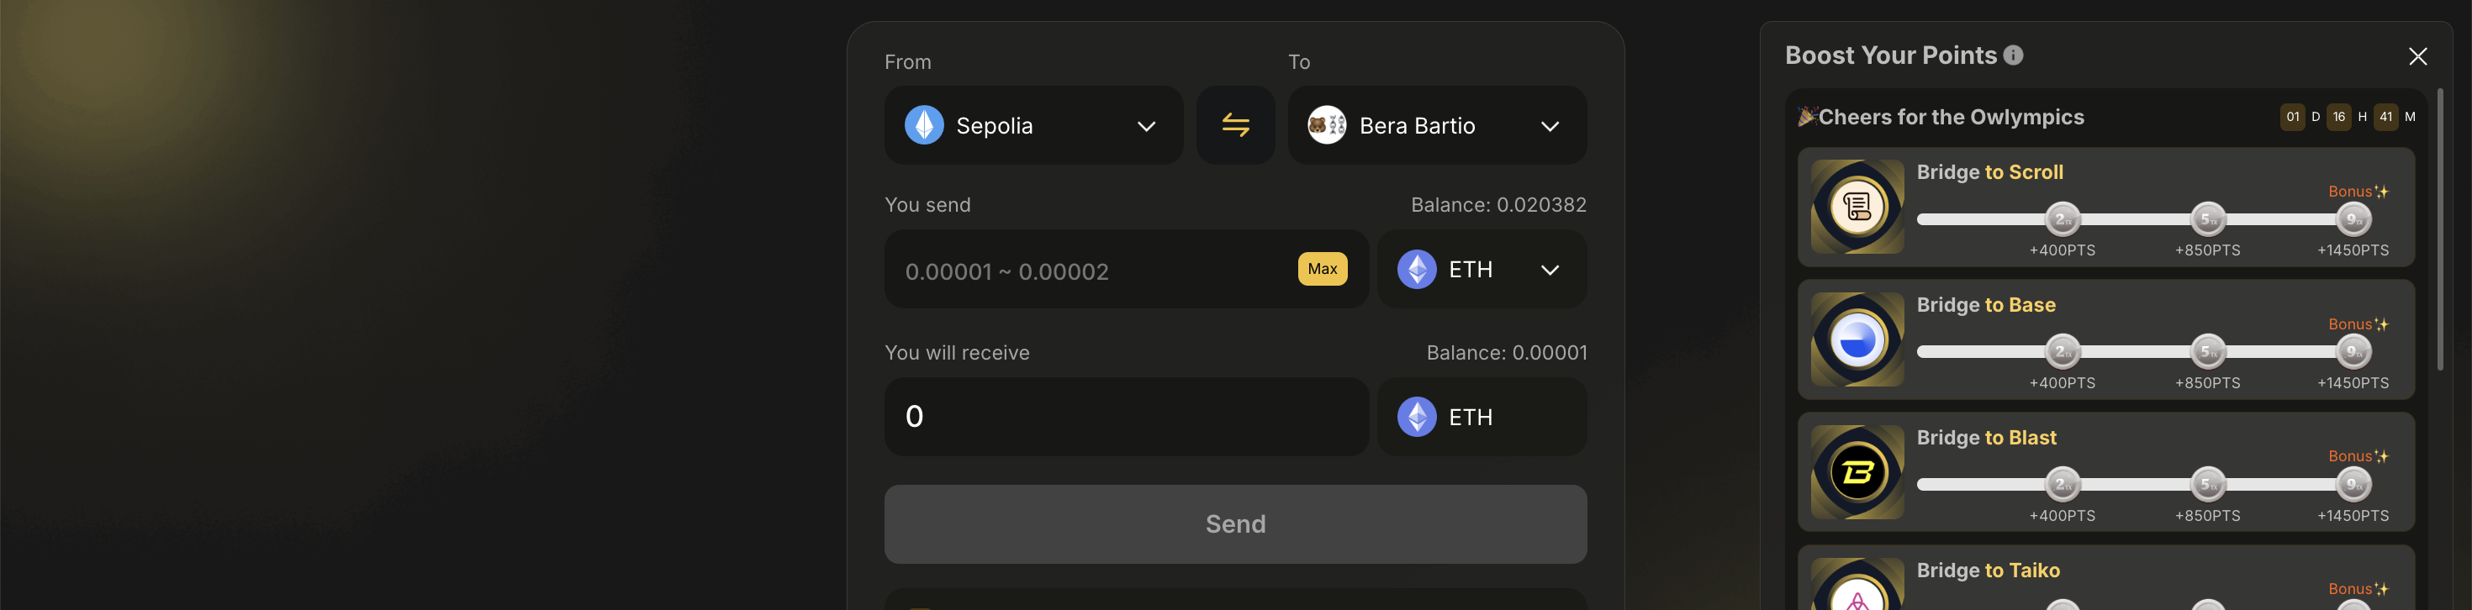The image size is (2472, 610).
Task: Click the 9x bonus coin on Bridge to Scroll
Action: click(2353, 219)
